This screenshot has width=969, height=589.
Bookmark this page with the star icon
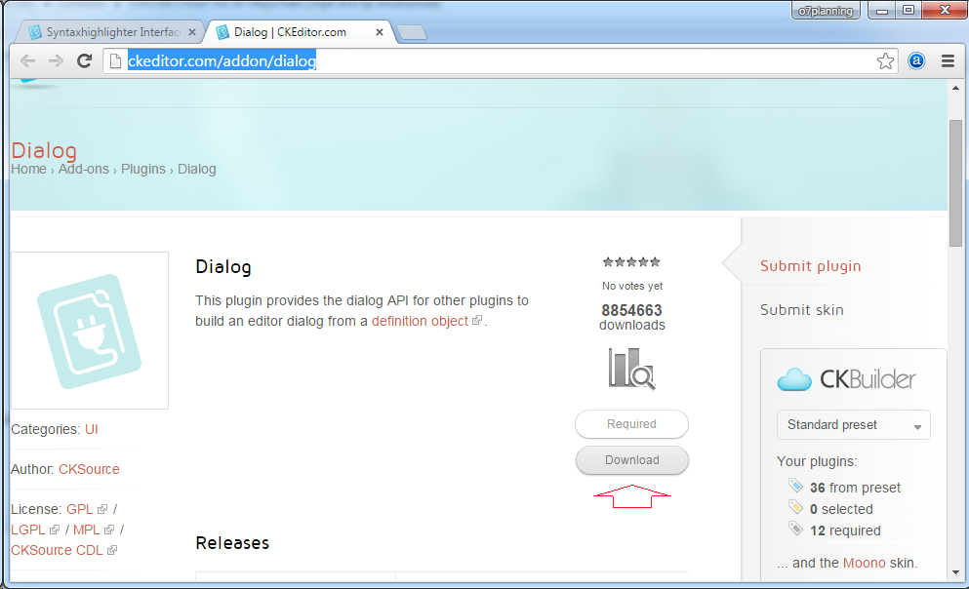[885, 60]
